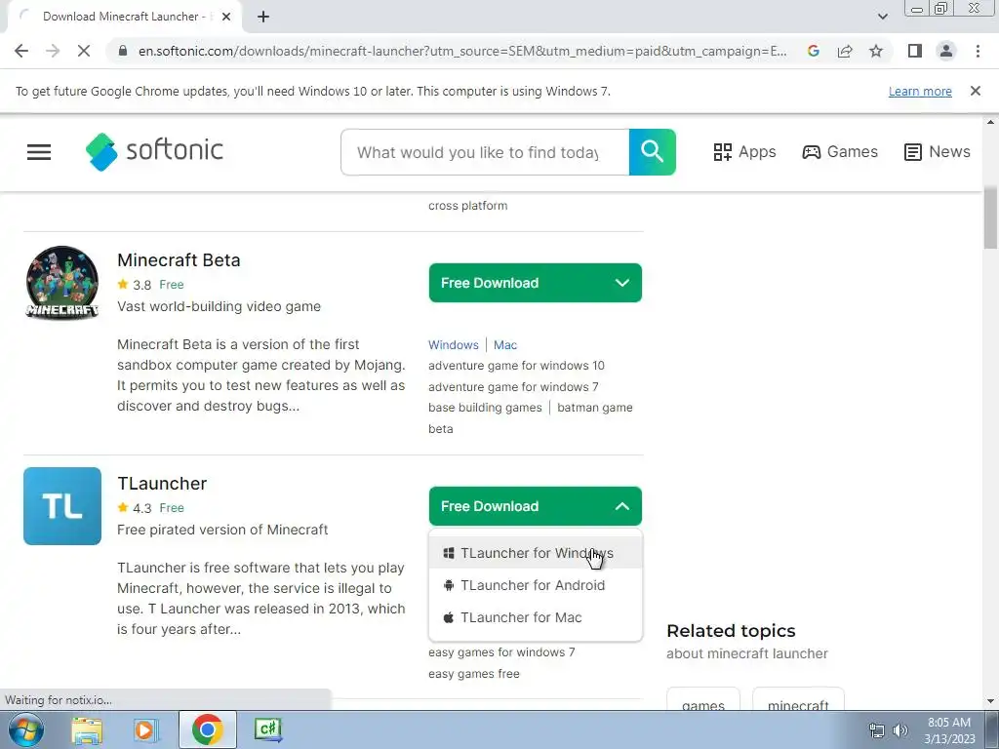Open the Games section
999x749 pixels.
(840, 151)
